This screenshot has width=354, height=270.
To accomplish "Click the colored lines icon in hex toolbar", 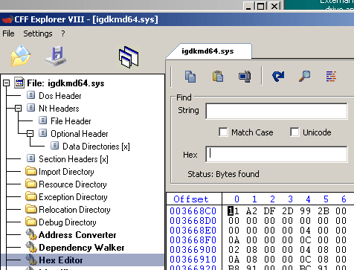I will point(331,76).
